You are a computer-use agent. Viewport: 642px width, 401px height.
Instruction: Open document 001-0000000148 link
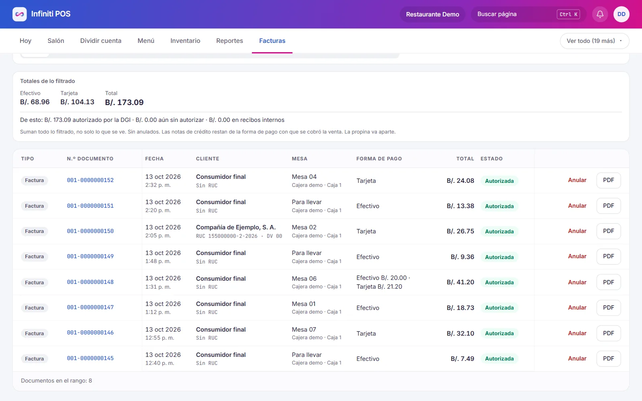pos(90,282)
